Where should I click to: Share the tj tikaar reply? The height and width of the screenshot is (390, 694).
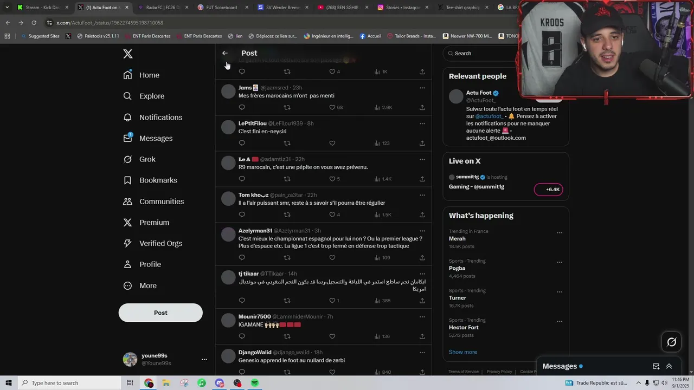422,301
